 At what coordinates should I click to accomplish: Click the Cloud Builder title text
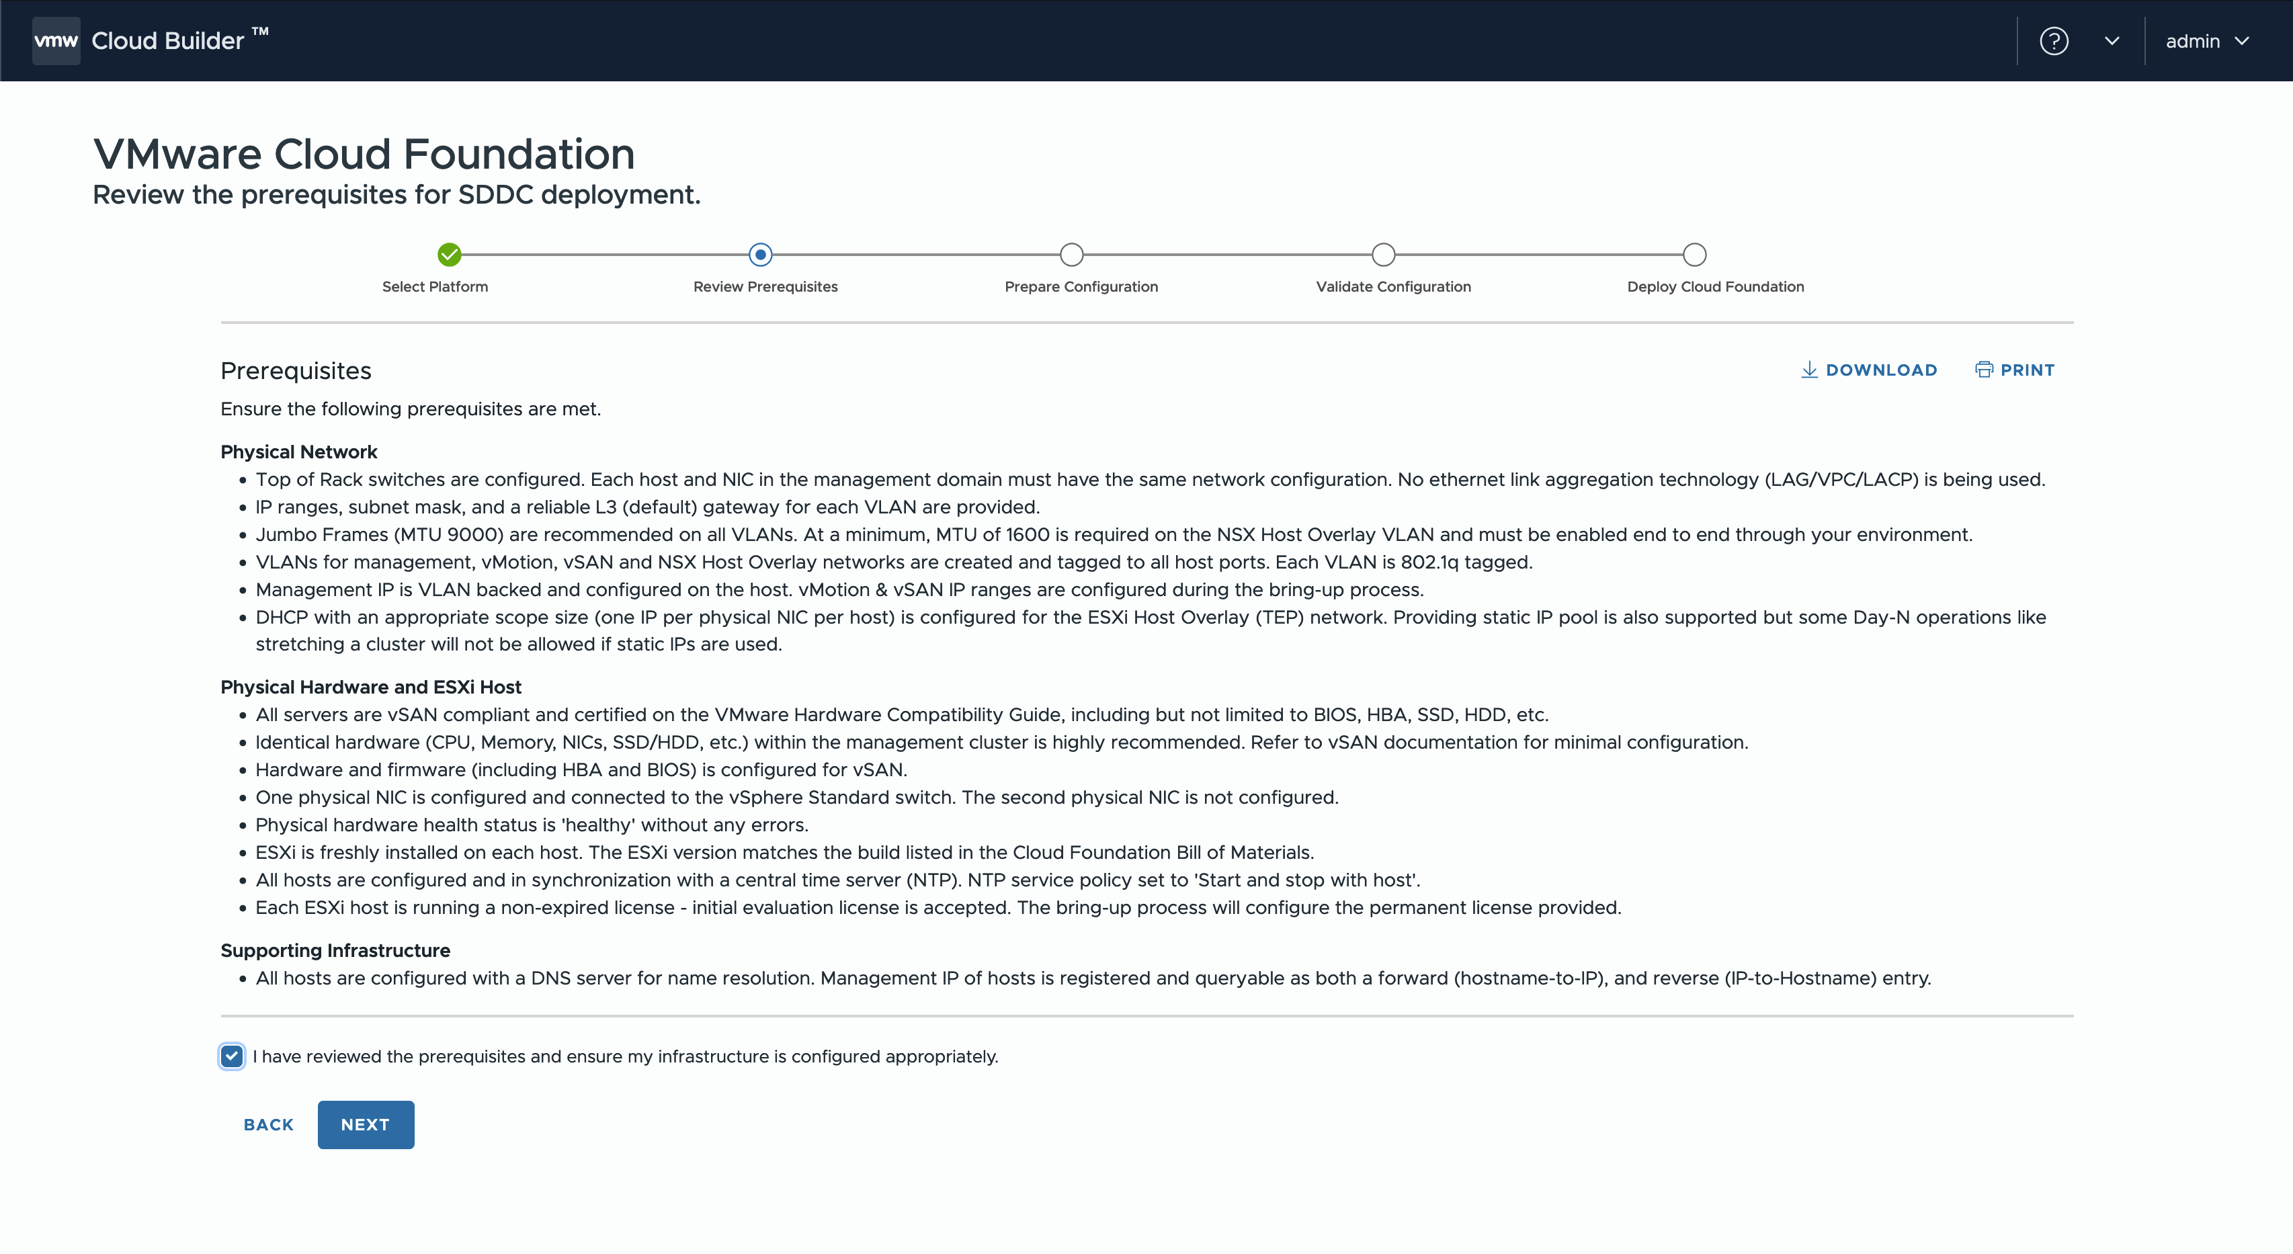point(168,41)
